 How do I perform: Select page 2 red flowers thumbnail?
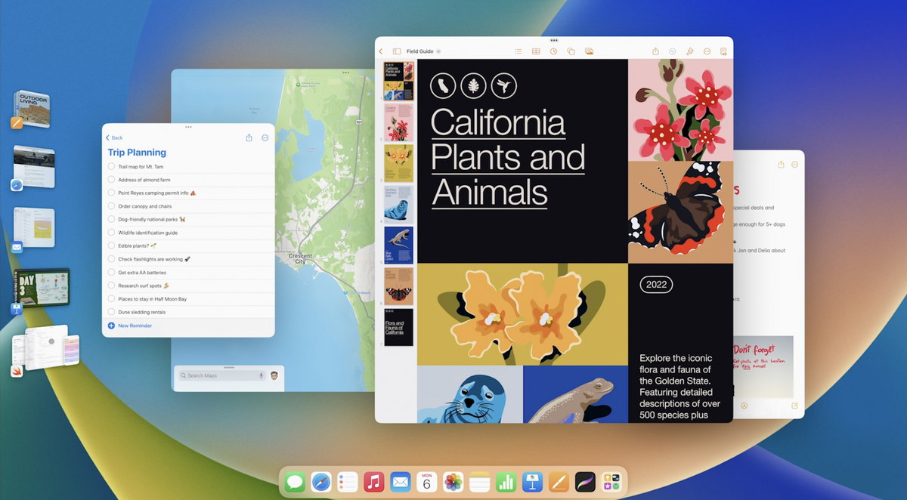coord(398,122)
